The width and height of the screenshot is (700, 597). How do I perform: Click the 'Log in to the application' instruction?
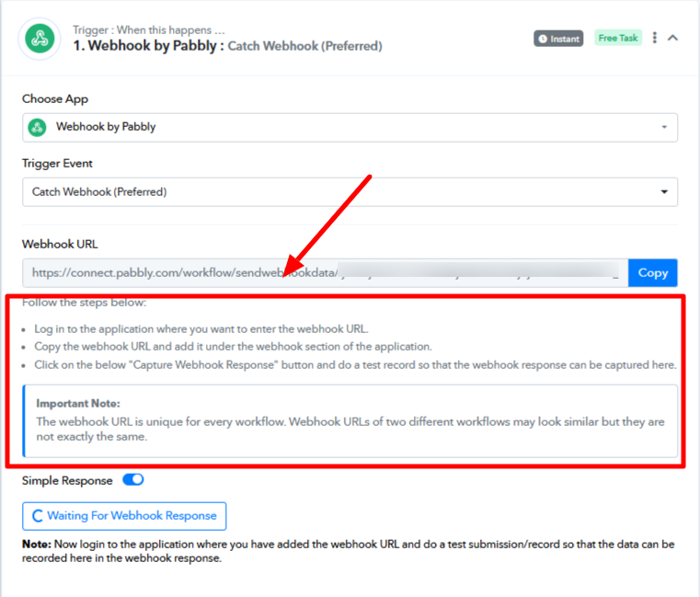(x=201, y=329)
